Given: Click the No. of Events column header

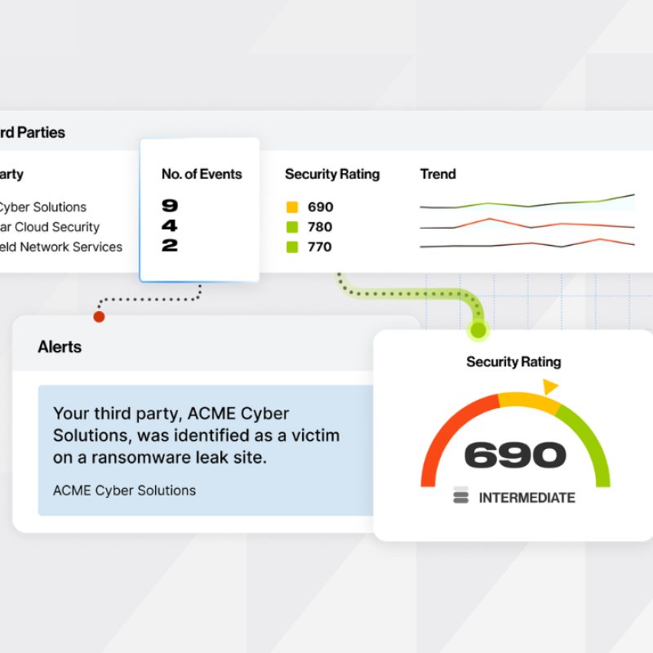Looking at the screenshot, I should (x=202, y=174).
